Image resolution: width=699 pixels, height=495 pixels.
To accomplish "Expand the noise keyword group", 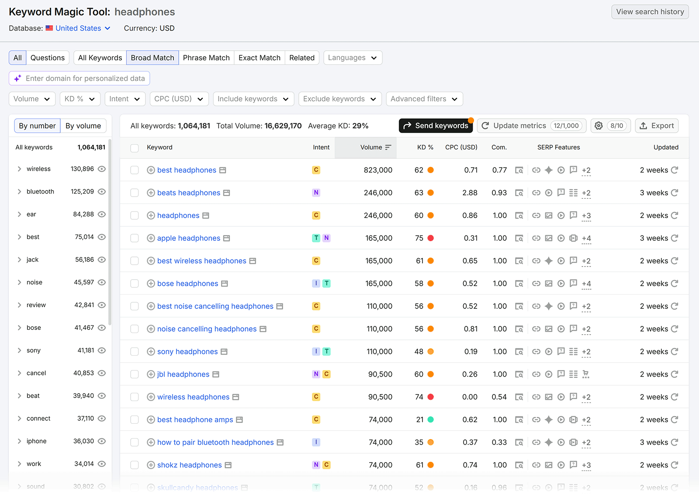I will coord(19,283).
